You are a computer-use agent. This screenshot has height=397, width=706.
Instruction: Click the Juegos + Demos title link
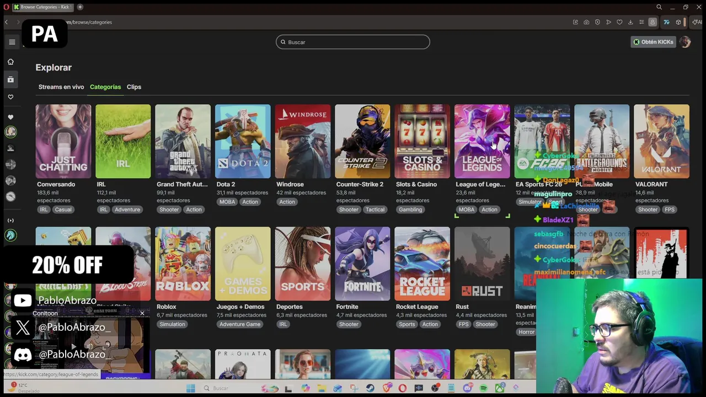coord(240,307)
